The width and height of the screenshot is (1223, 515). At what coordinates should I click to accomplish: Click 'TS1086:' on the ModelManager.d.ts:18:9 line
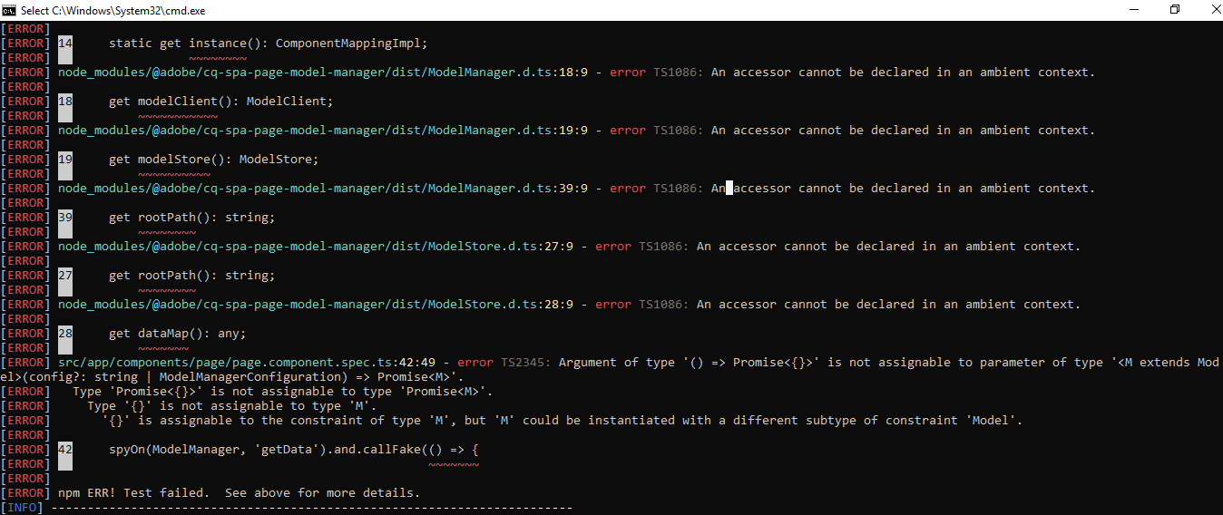click(x=679, y=73)
